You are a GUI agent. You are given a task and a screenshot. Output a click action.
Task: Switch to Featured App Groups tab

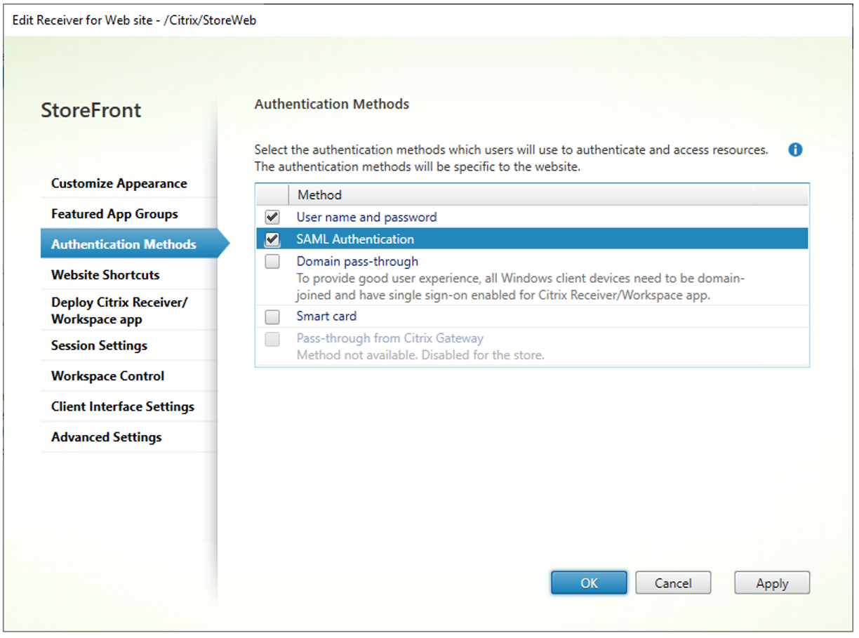[114, 214]
